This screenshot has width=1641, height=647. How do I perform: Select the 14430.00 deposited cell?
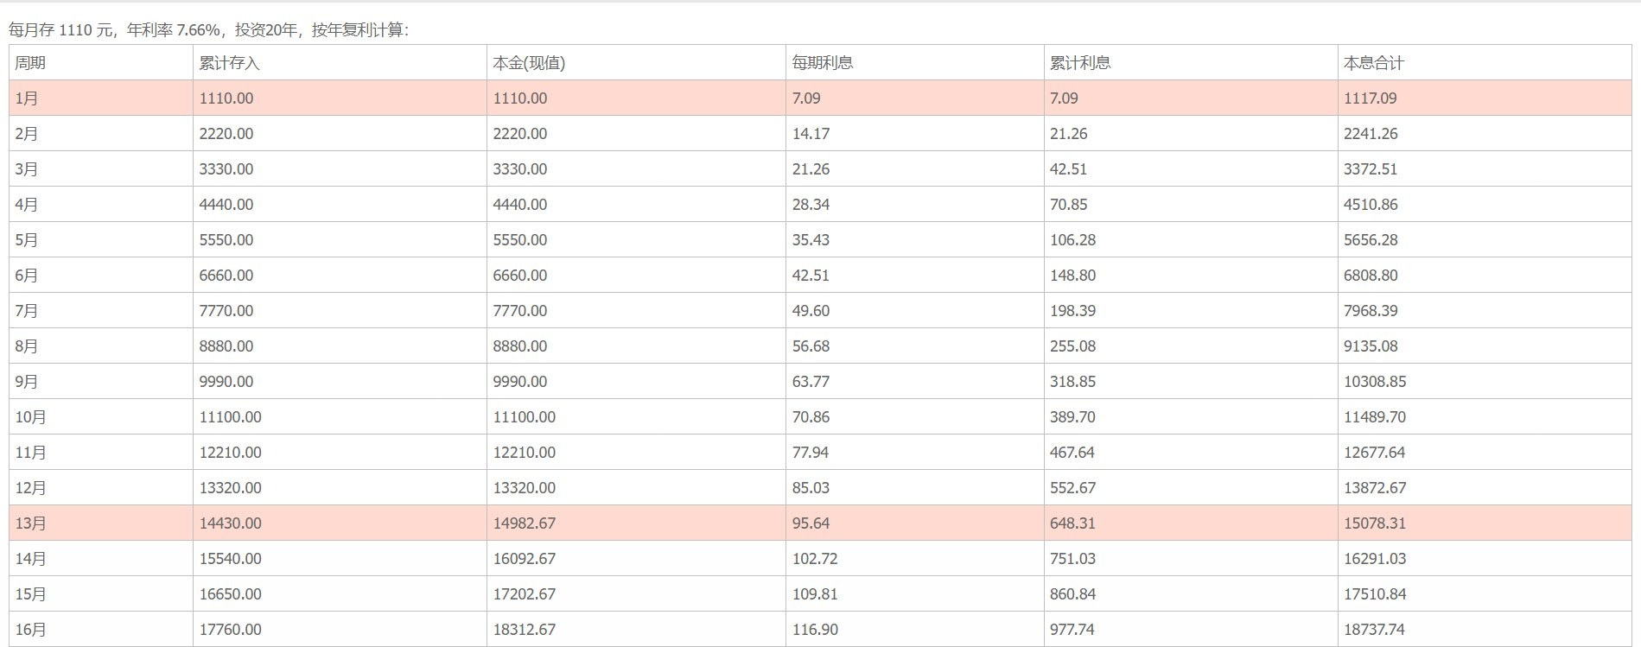tap(340, 523)
